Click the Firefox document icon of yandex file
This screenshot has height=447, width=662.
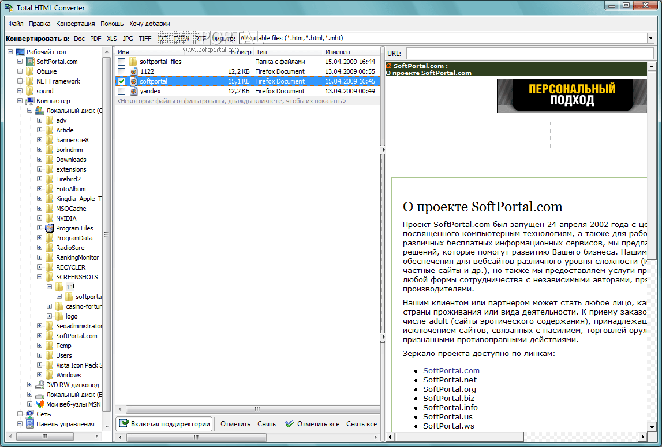coord(133,91)
